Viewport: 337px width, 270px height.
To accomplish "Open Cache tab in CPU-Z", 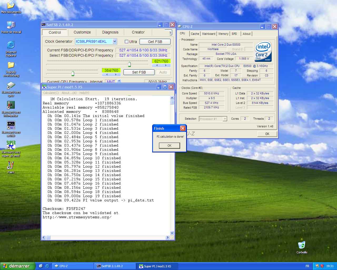I will click(x=195, y=34).
